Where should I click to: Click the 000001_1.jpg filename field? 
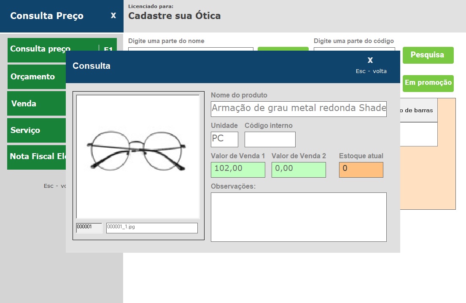pyautogui.click(x=152, y=228)
